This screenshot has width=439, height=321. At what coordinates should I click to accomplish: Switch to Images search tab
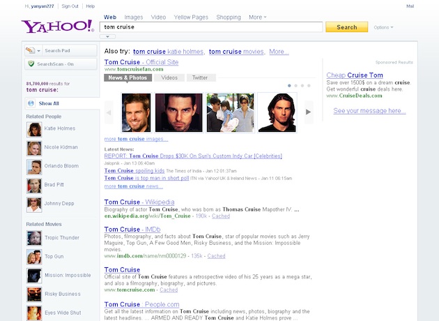[134, 17]
